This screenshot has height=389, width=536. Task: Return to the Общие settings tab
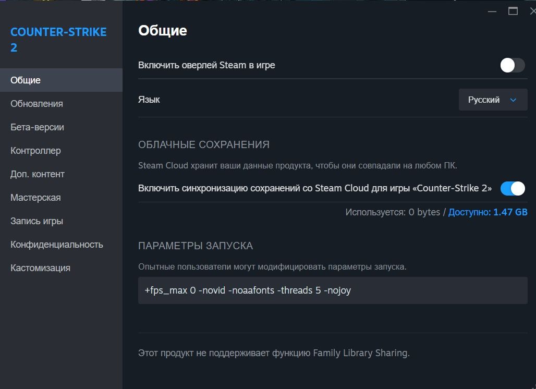pos(24,80)
